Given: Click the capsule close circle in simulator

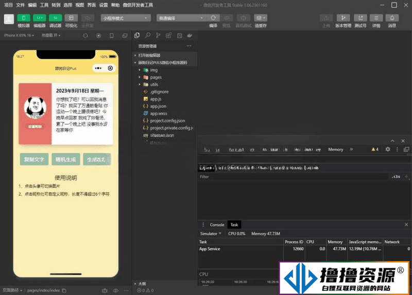Looking at the screenshot, I should pos(110,68).
